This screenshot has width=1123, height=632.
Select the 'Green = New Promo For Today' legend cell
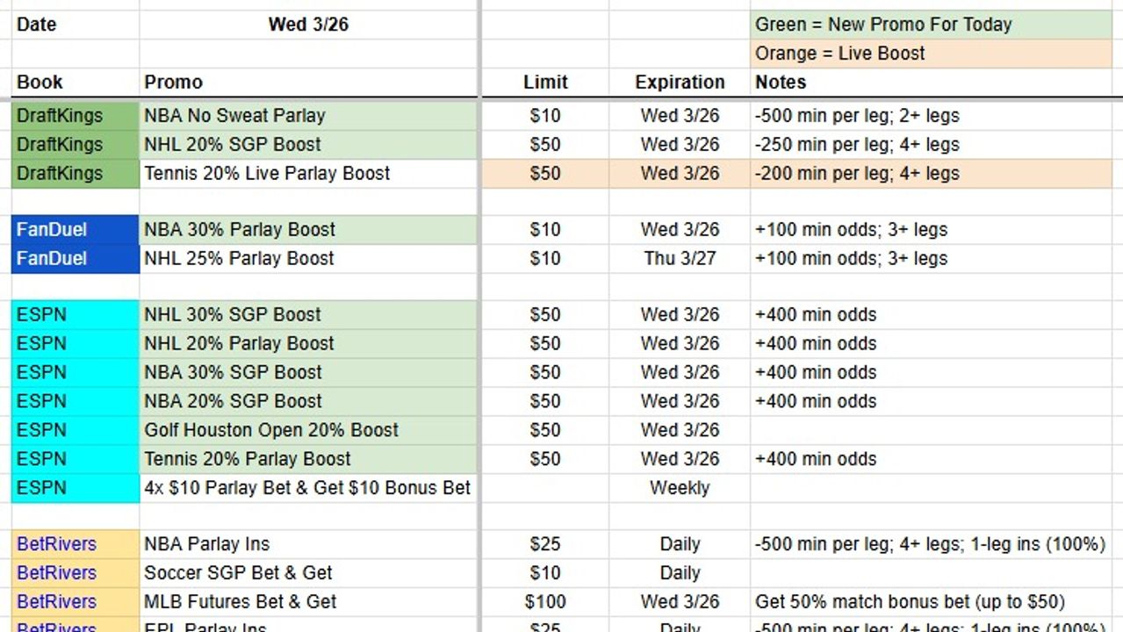(x=932, y=25)
